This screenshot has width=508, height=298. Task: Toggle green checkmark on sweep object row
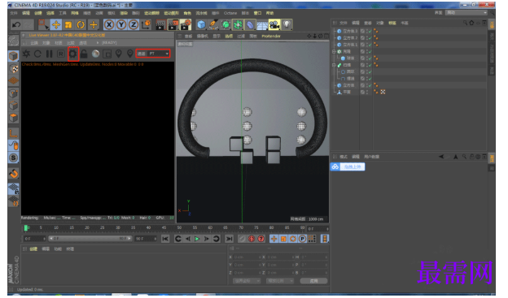pos(370,65)
